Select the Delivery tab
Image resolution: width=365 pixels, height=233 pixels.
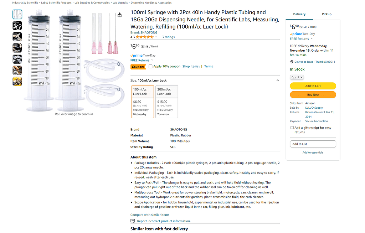(x=299, y=14)
